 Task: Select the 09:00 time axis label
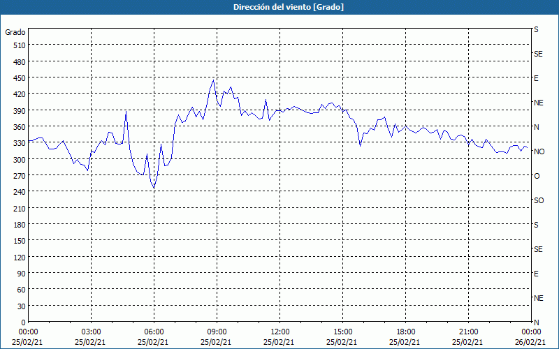coord(217,332)
